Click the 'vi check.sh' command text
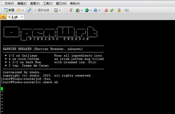The image size is (175, 114). pos(48,82)
